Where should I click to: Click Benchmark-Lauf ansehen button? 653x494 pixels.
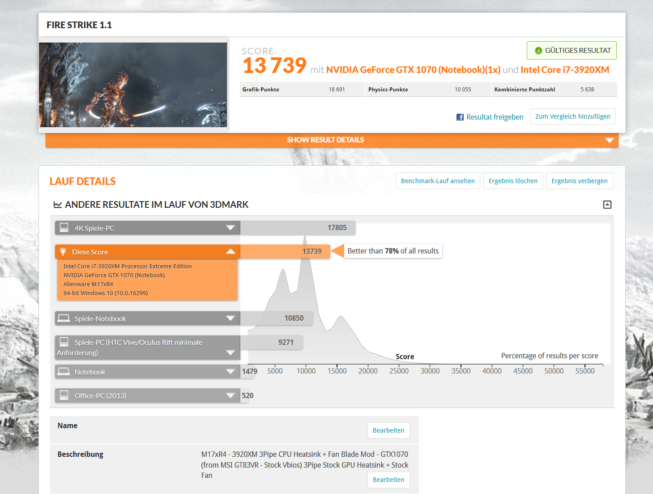(438, 181)
